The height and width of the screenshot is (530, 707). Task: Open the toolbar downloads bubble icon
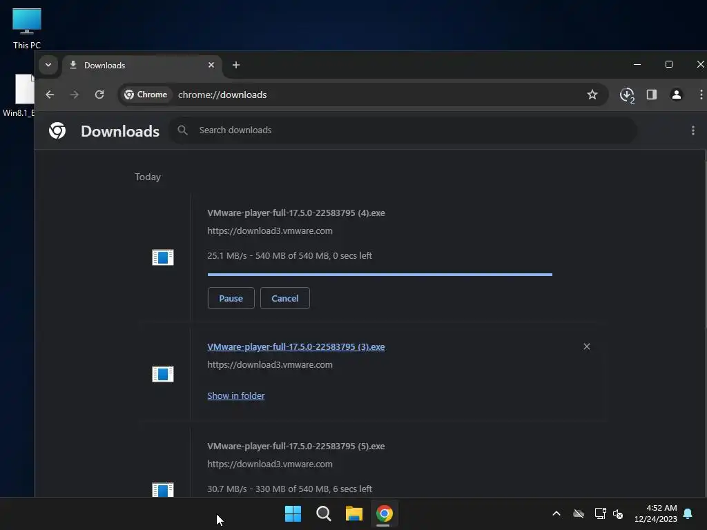click(627, 95)
